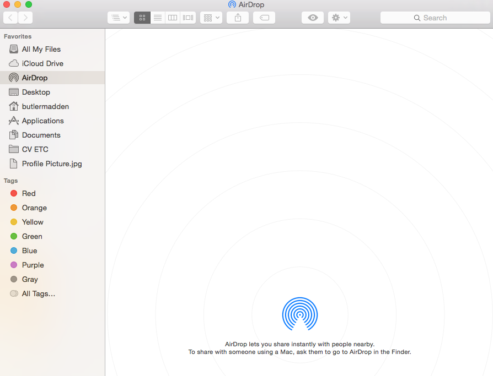The image size is (493, 376).
Task: Click the Documents sidebar icon
Action: coord(14,135)
